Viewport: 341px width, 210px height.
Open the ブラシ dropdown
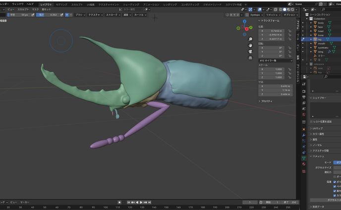(x=80, y=15)
